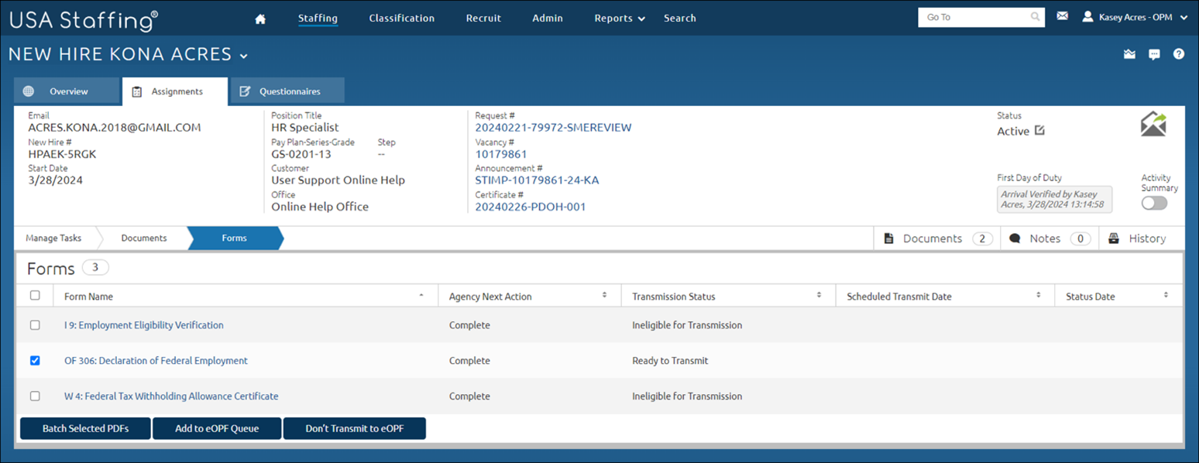Check the W 4 Federal Tax row checkbox
The width and height of the screenshot is (1199, 463).
(x=35, y=396)
